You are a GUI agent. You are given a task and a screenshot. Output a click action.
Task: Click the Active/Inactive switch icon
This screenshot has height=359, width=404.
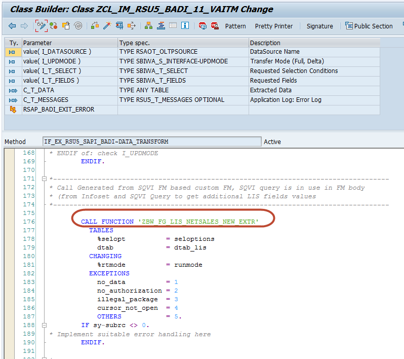click(x=54, y=25)
